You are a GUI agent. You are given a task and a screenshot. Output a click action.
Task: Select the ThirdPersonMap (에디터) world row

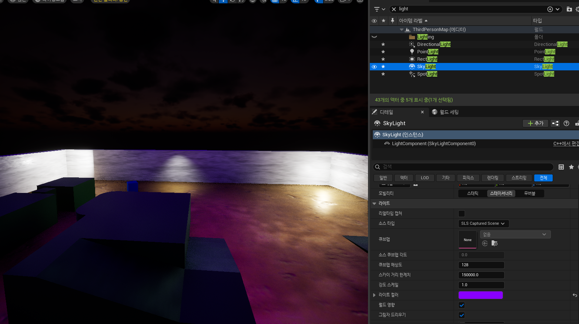point(439,30)
